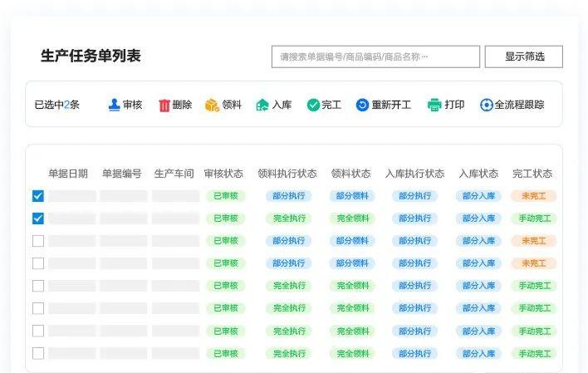Check the sixth row's checkbox

38,308
